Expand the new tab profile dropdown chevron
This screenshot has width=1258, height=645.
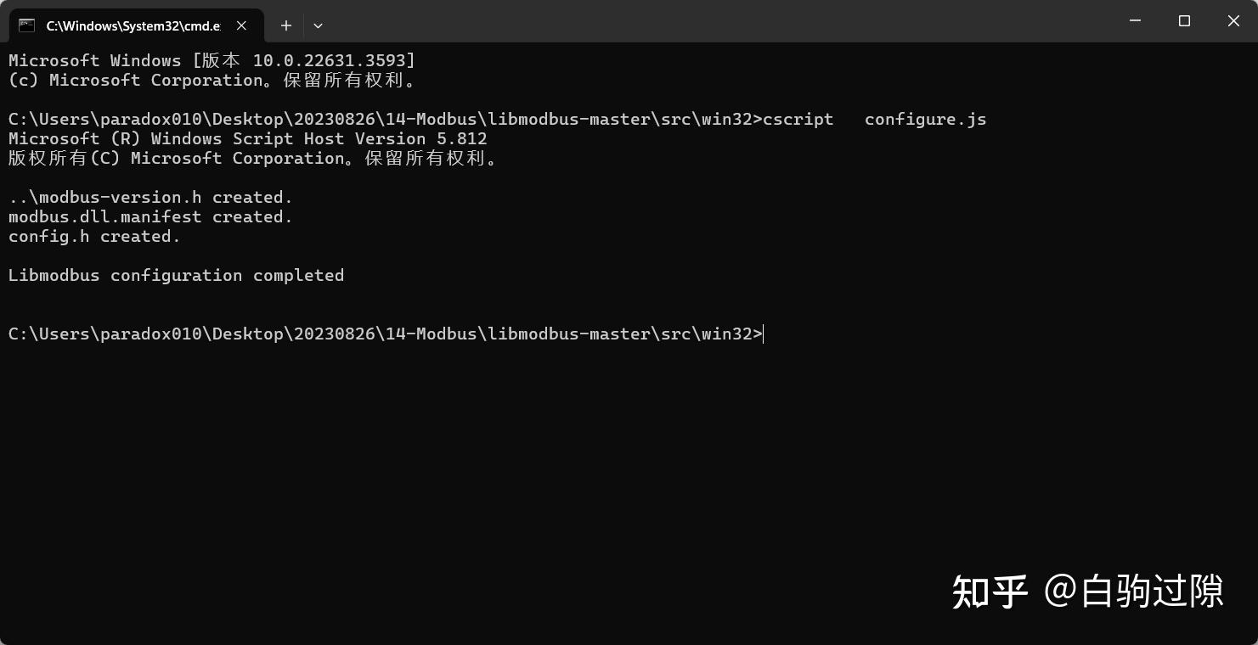[x=318, y=25]
